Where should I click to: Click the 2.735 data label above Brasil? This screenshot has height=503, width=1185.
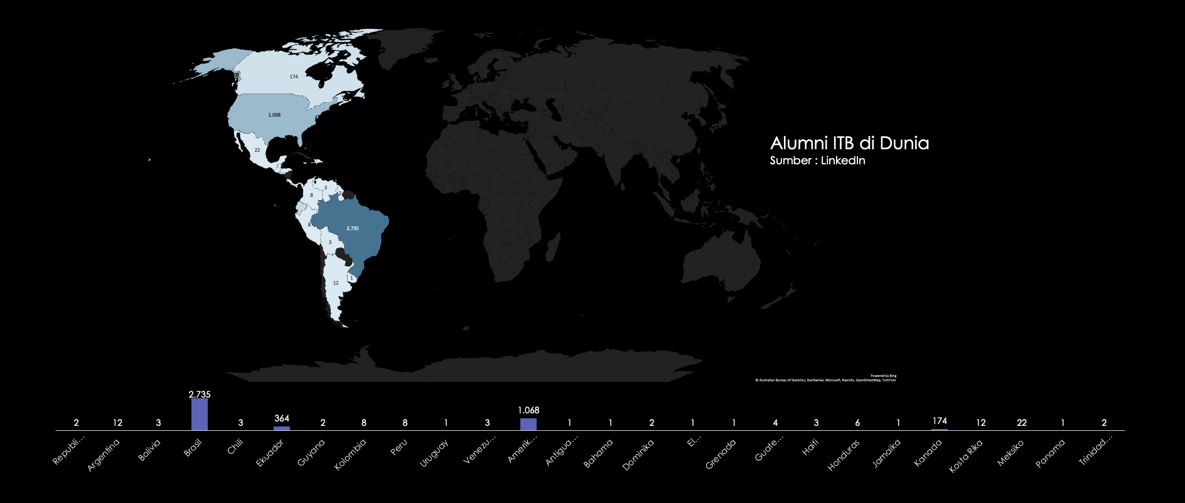tap(200, 394)
